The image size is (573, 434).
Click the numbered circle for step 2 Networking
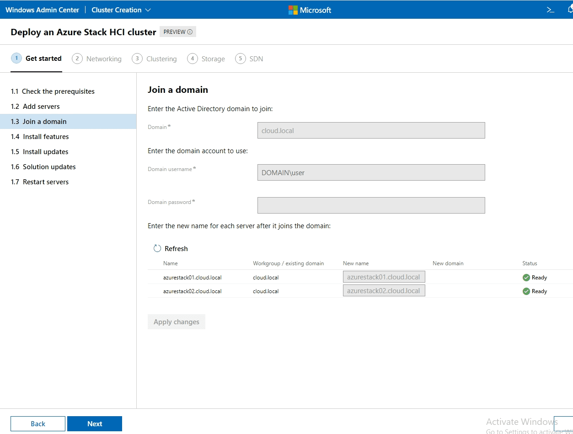click(77, 59)
